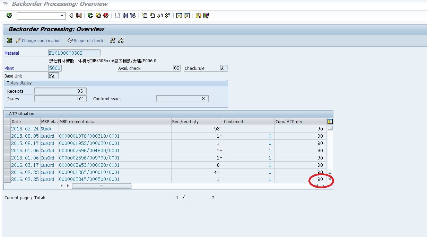Screen dimensions: 427x237
Task: Click the command field history left arrow
Action: 71,16
